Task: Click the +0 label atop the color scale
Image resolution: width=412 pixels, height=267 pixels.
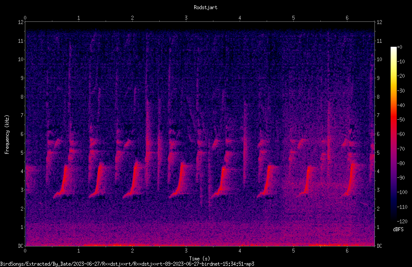Action: [399, 47]
